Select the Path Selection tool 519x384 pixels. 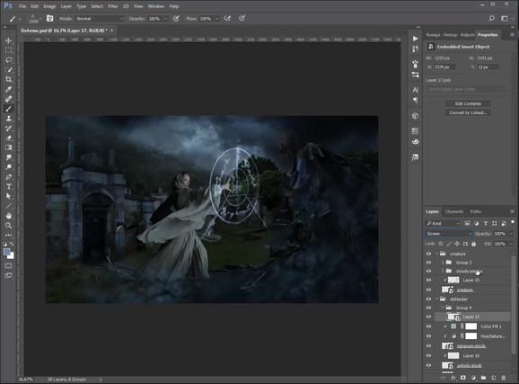coord(9,196)
